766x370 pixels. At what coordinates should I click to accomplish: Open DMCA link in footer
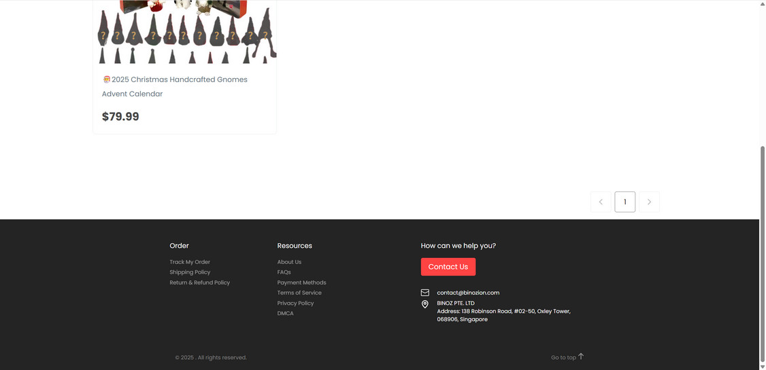coord(285,314)
